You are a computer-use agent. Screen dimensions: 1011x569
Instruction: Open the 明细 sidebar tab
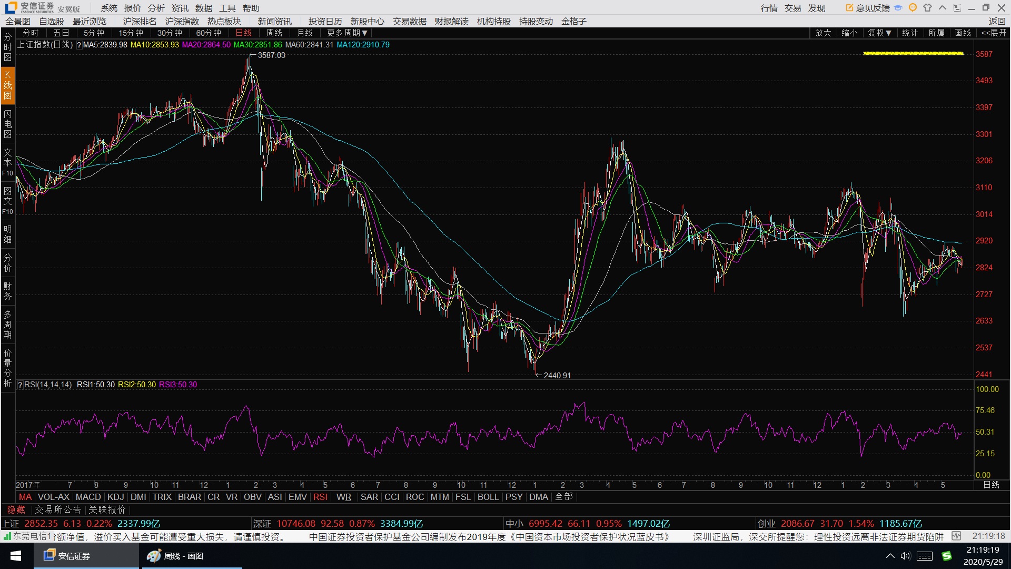point(7,234)
